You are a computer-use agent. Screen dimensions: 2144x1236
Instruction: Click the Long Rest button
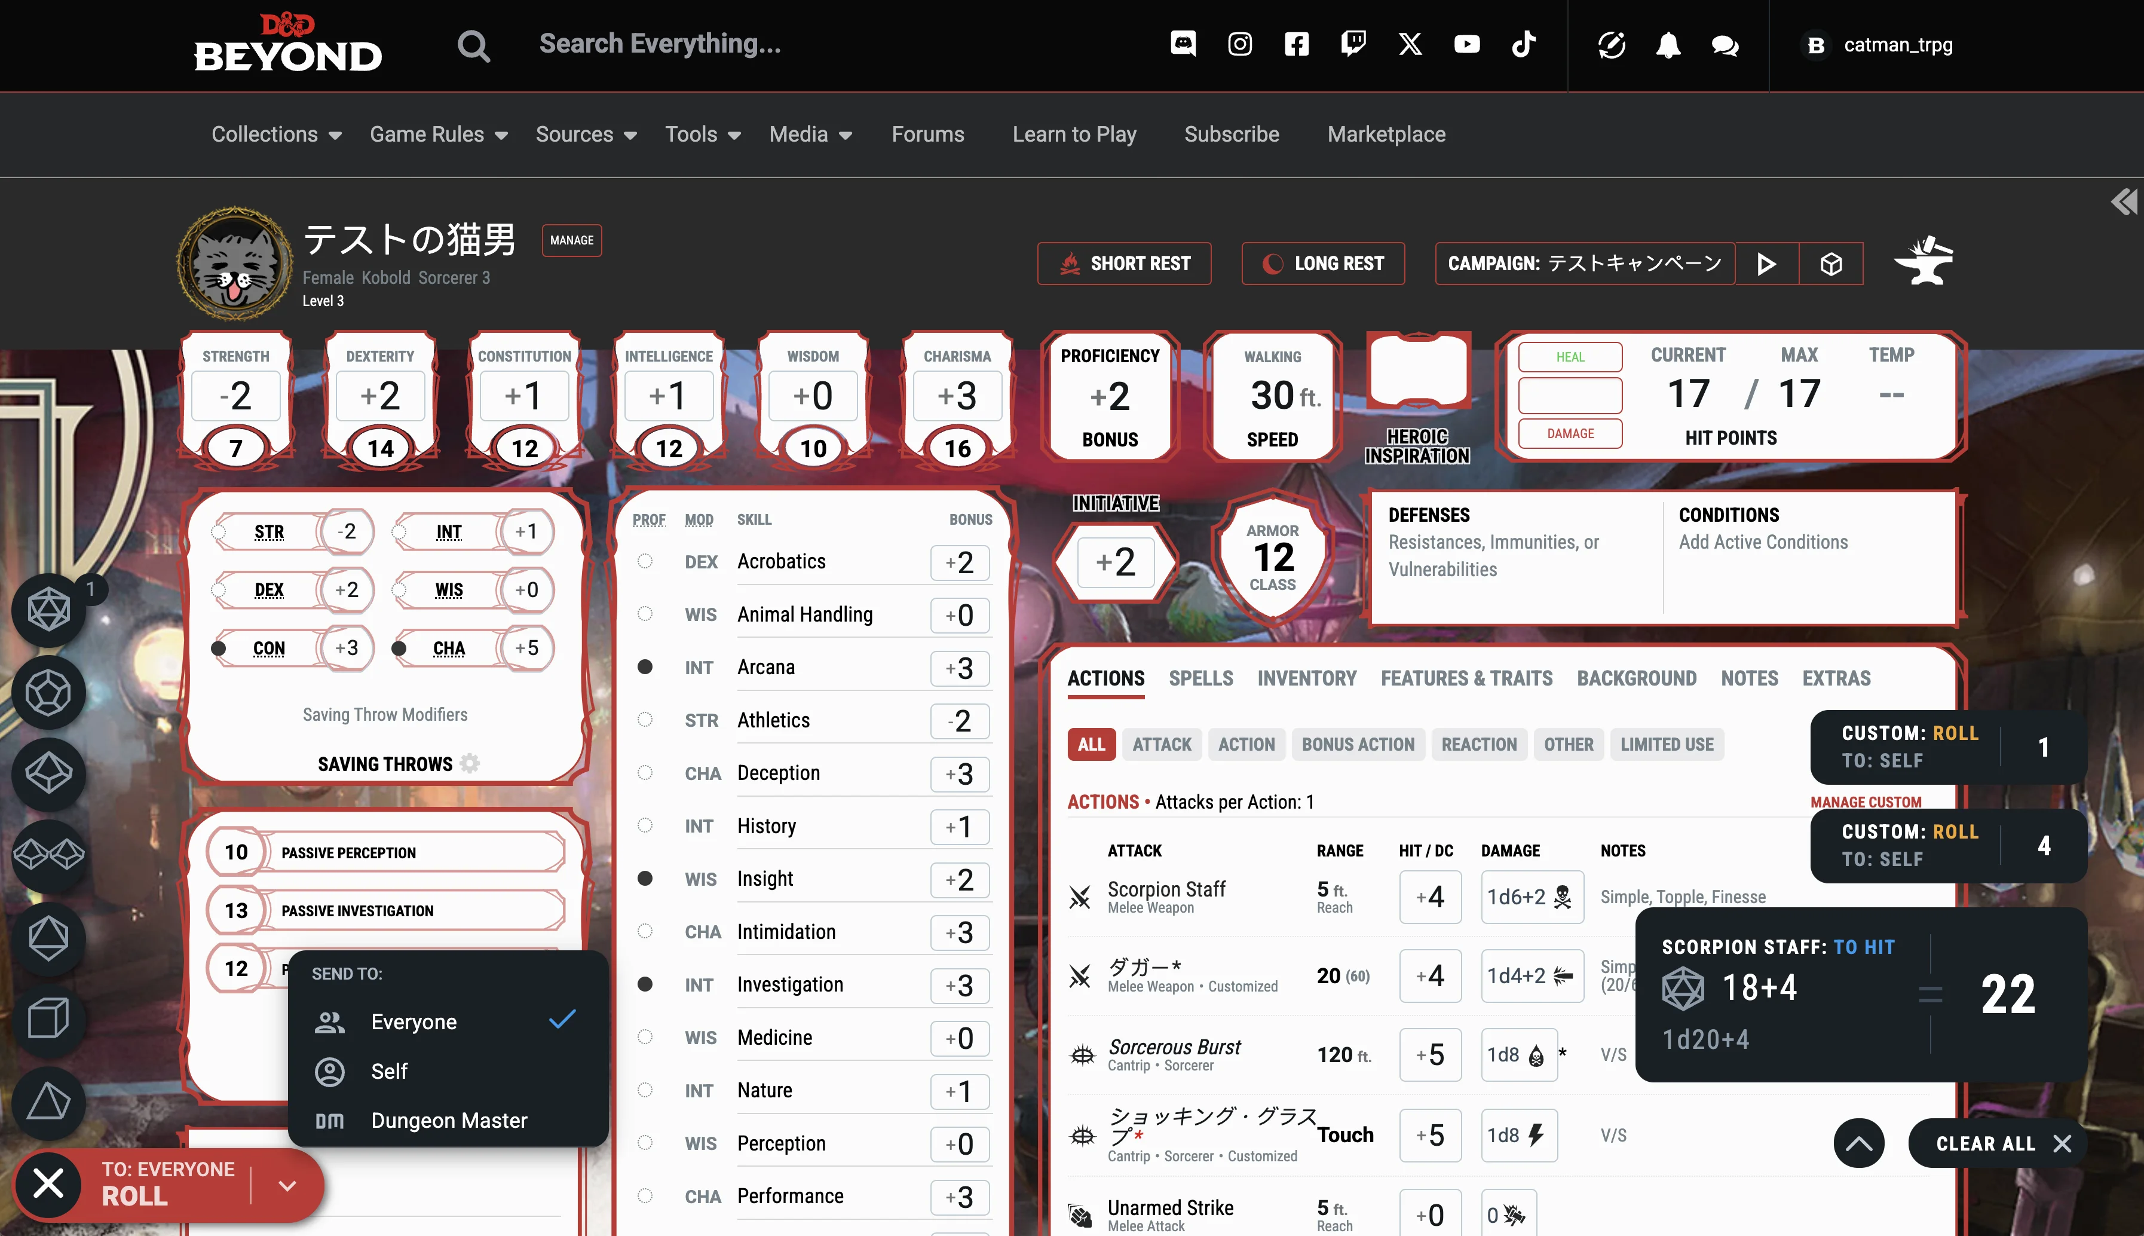click(1323, 264)
